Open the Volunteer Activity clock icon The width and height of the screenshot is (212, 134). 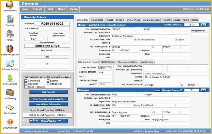10,63
